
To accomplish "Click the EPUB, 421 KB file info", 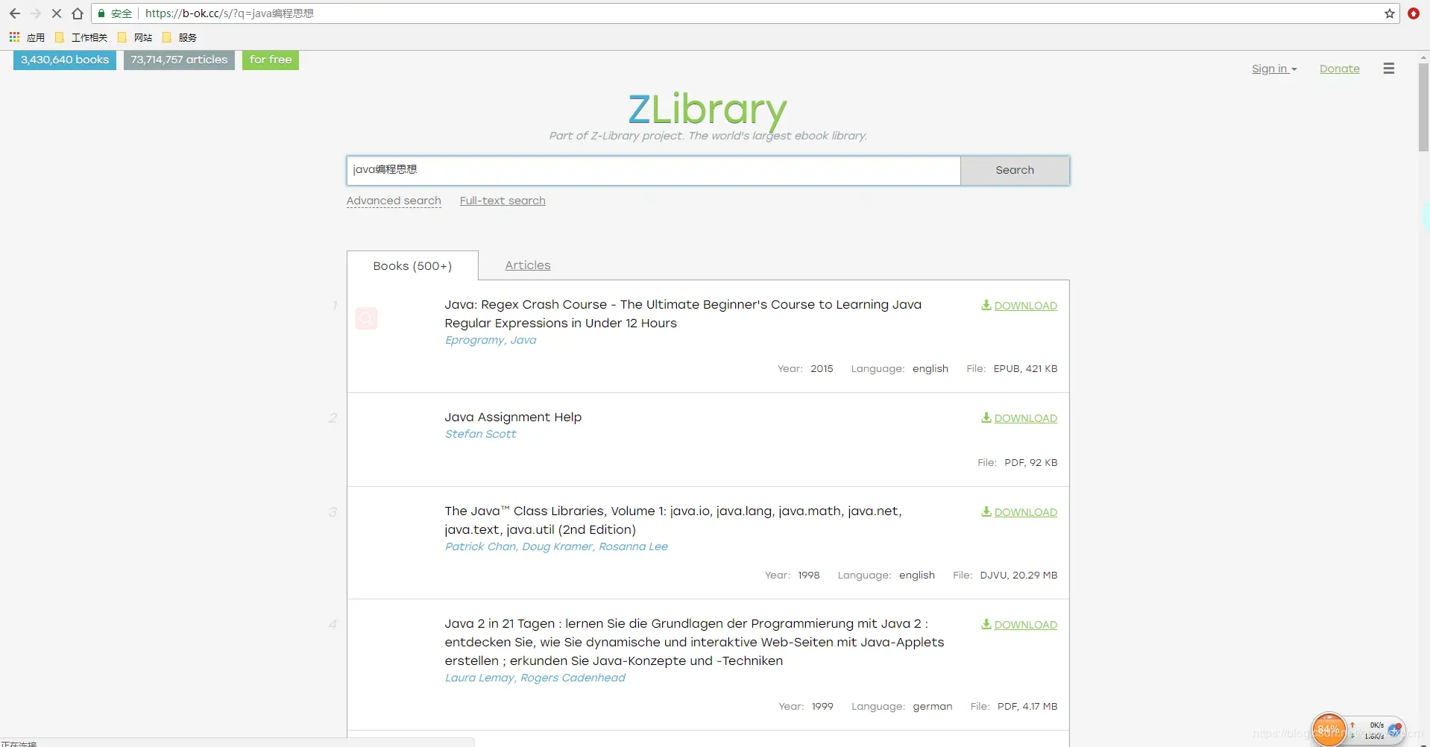I will point(1025,368).
